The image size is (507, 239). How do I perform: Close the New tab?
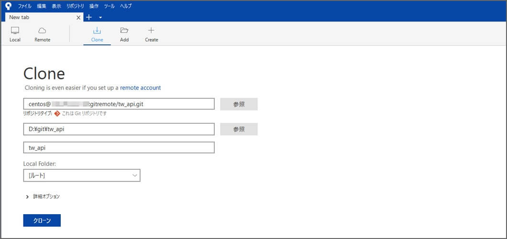coord(79,17)
